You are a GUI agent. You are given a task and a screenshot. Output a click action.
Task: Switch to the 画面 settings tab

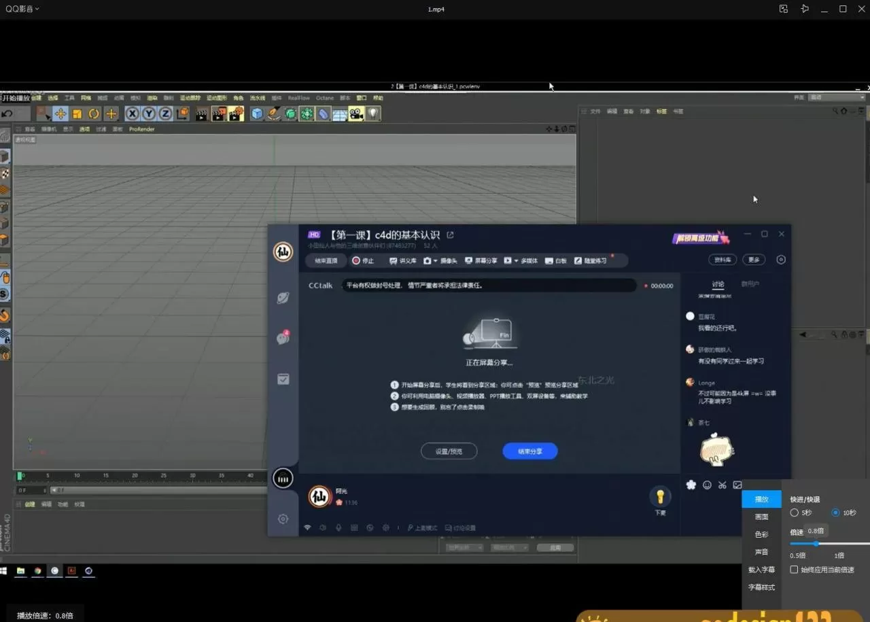tap(761, 517)
